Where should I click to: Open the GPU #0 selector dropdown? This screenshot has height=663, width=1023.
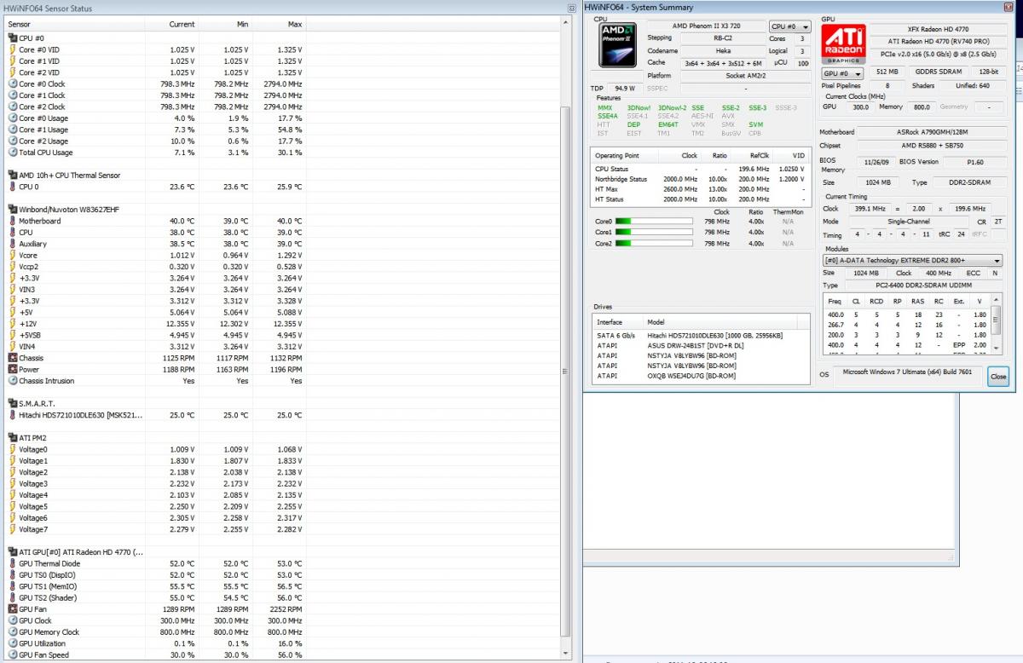coord(843,73)
